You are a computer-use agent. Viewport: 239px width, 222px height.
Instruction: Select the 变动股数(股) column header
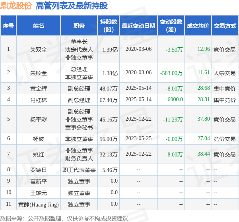point(171,25)
